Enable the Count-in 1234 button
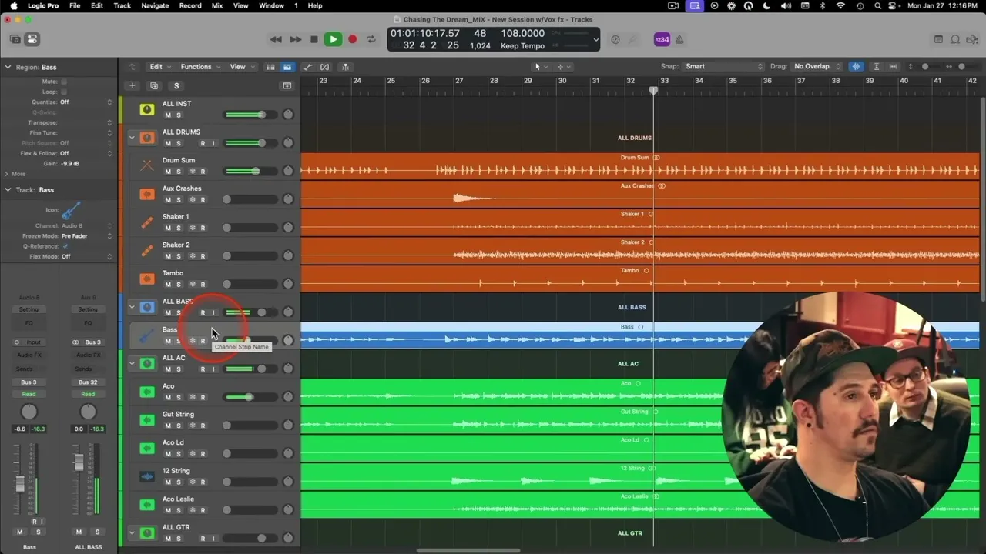986x554 pixels. (662, 39)
